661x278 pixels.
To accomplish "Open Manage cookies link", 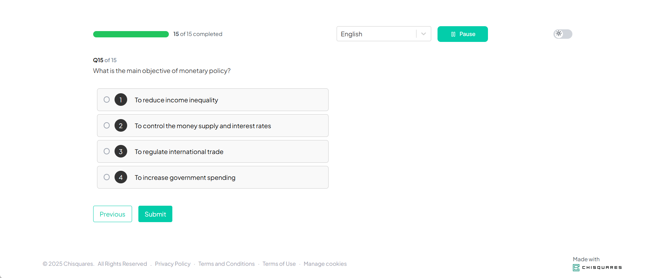I will point(325,264).
